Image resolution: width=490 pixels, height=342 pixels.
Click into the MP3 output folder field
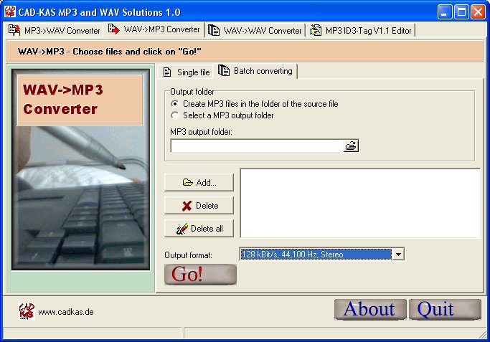click(257, 146)
